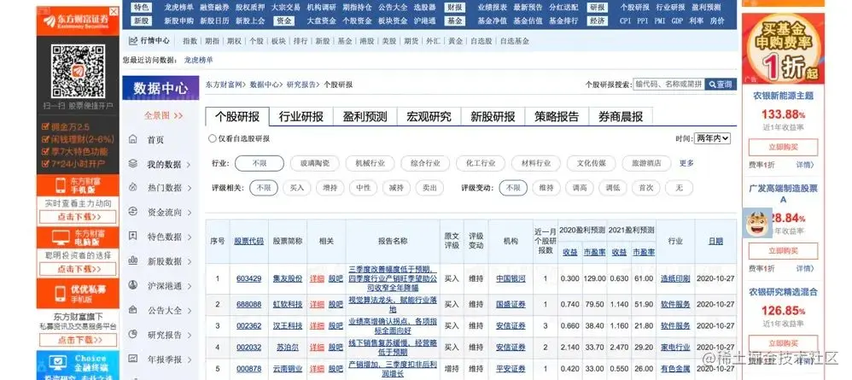This screenshot has width=852, height=380.
Task: Click the monitor icon for 东方财富电脑版
Action: (x=61, y=237)
